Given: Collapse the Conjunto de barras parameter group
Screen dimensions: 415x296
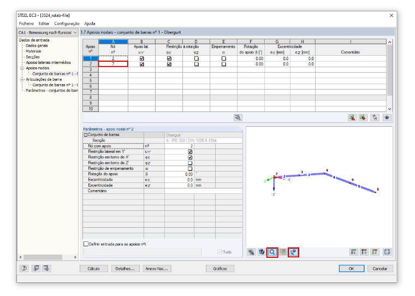Looking at the screenshot, I should [86, 135].
